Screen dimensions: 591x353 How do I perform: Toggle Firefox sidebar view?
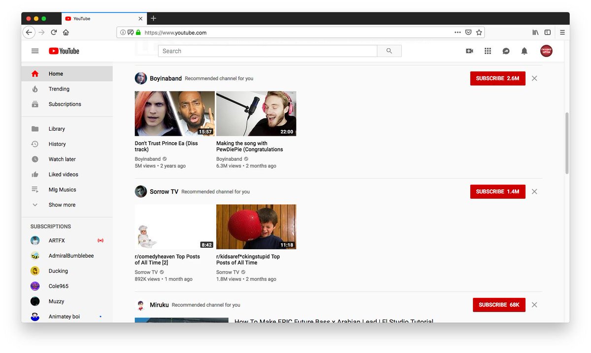[548, 32]
